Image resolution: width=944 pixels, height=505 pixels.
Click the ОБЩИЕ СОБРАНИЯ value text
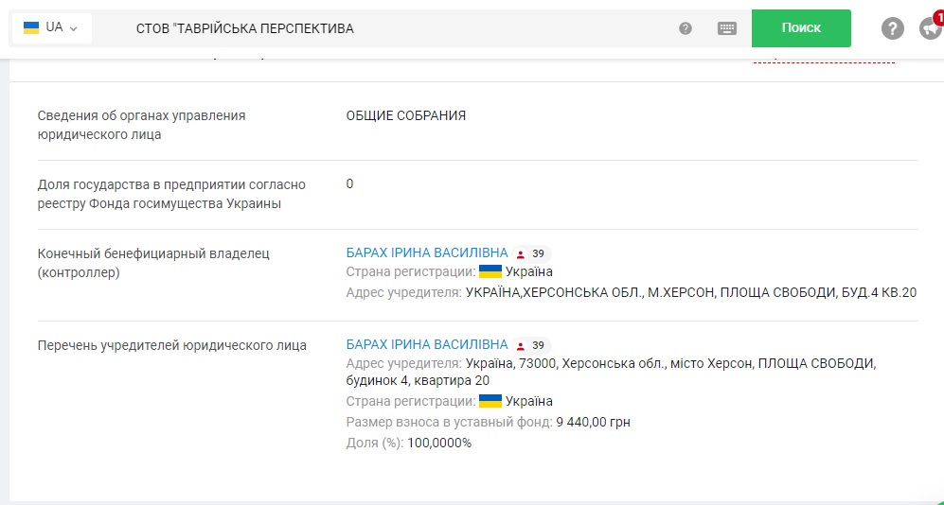[x=406, y=116]
